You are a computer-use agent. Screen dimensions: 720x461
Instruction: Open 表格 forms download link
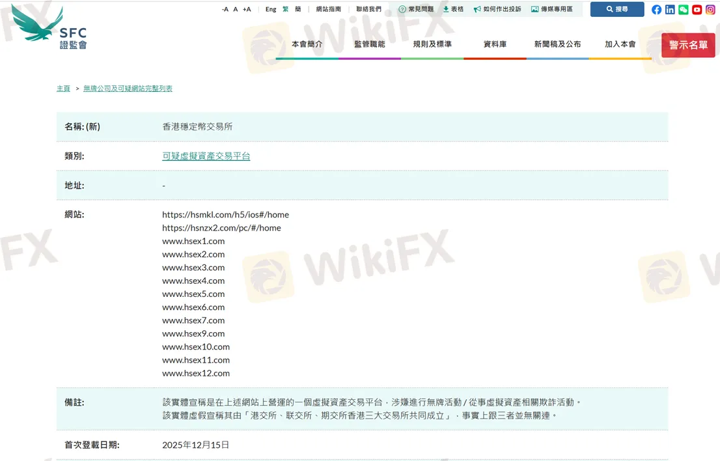[453, 9]
